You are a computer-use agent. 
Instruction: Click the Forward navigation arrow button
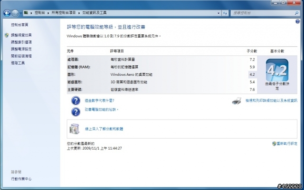tap(15, 13)
